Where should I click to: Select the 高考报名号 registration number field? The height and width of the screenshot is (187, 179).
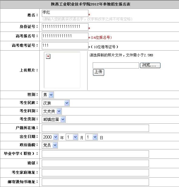65,36
